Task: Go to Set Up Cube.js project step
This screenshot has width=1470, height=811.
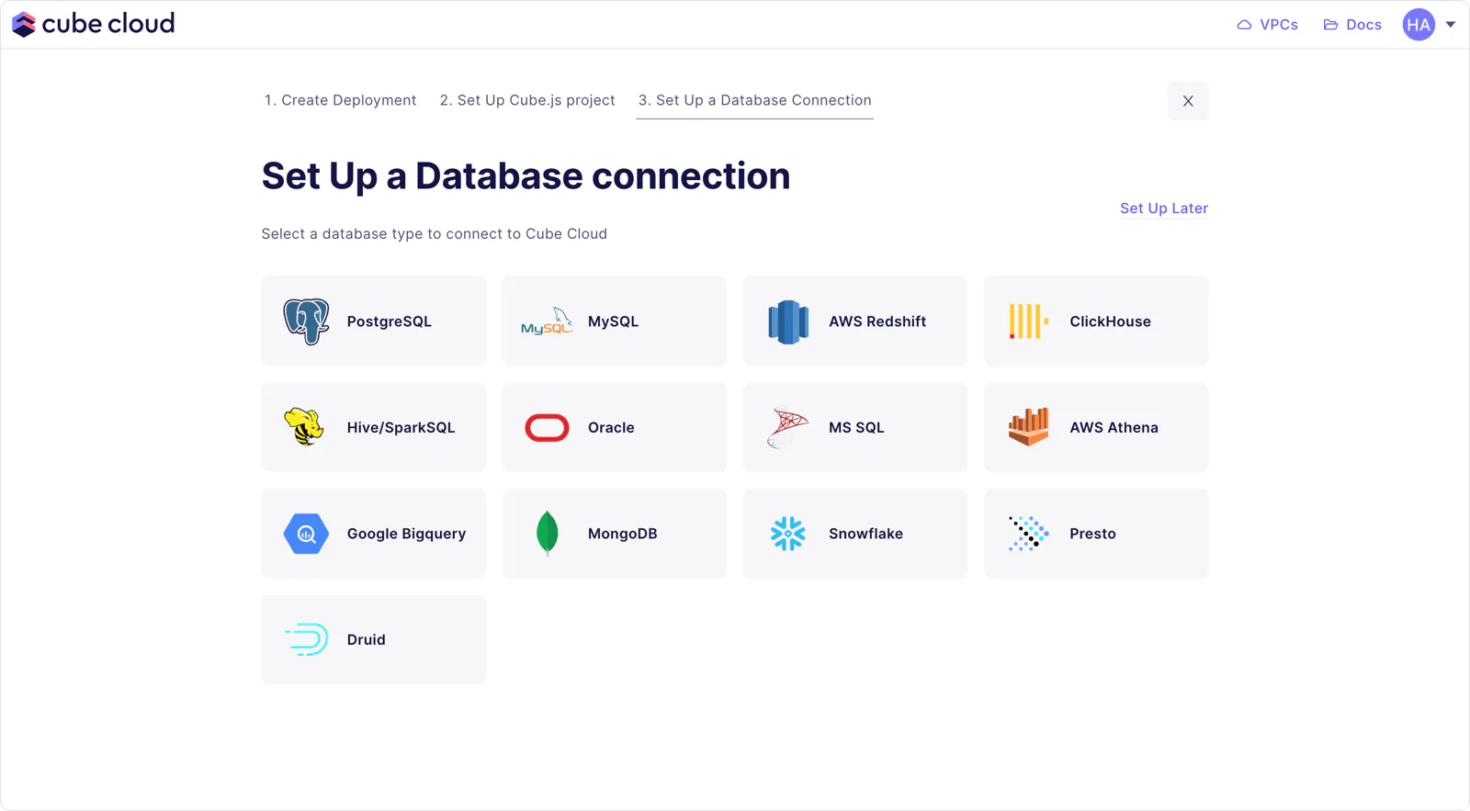Action: (527, 100)
